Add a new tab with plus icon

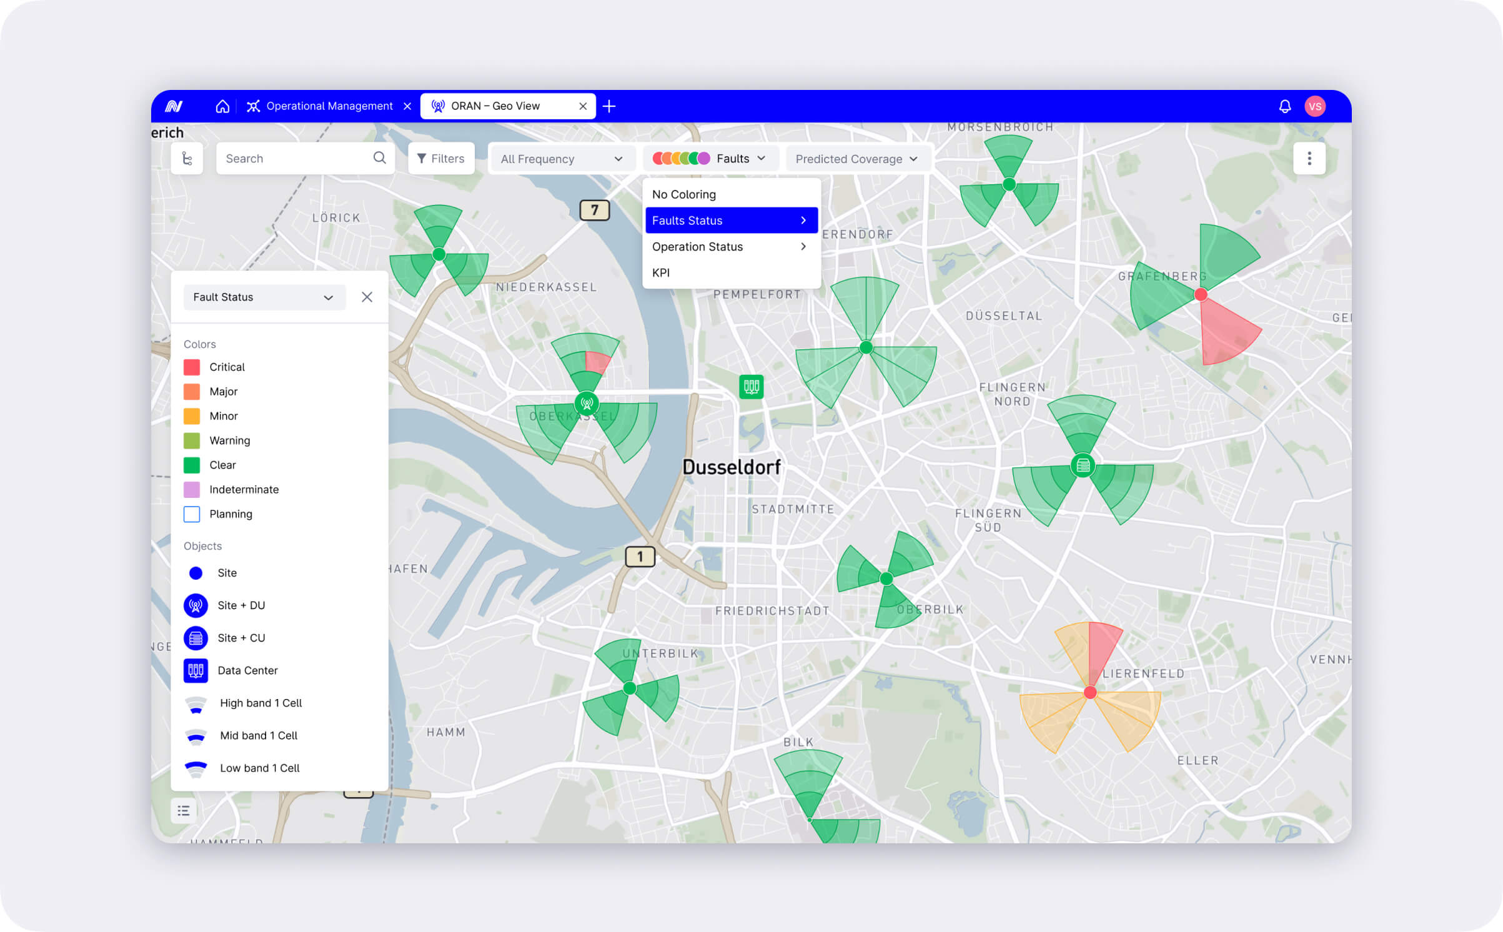pos(609,106)
